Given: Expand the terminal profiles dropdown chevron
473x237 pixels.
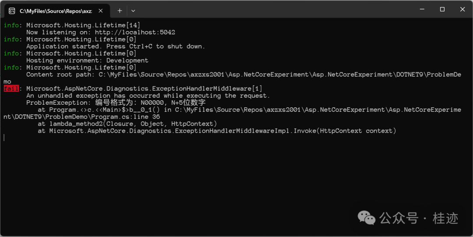Looking at the screenshot, I should [x=133, y=11].
